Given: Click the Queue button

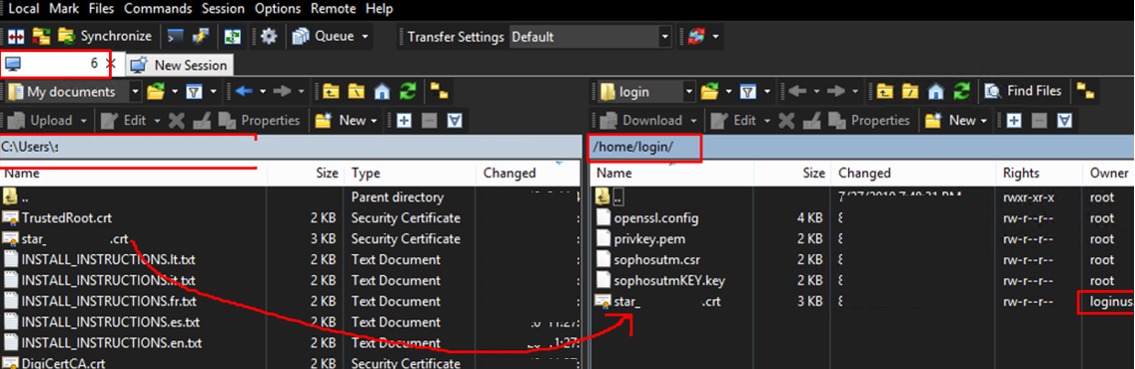Looking at the screenshot, I should 324,36.
